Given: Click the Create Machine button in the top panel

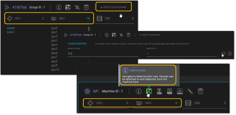Looking at the screenshot, I should click(113, 7).
